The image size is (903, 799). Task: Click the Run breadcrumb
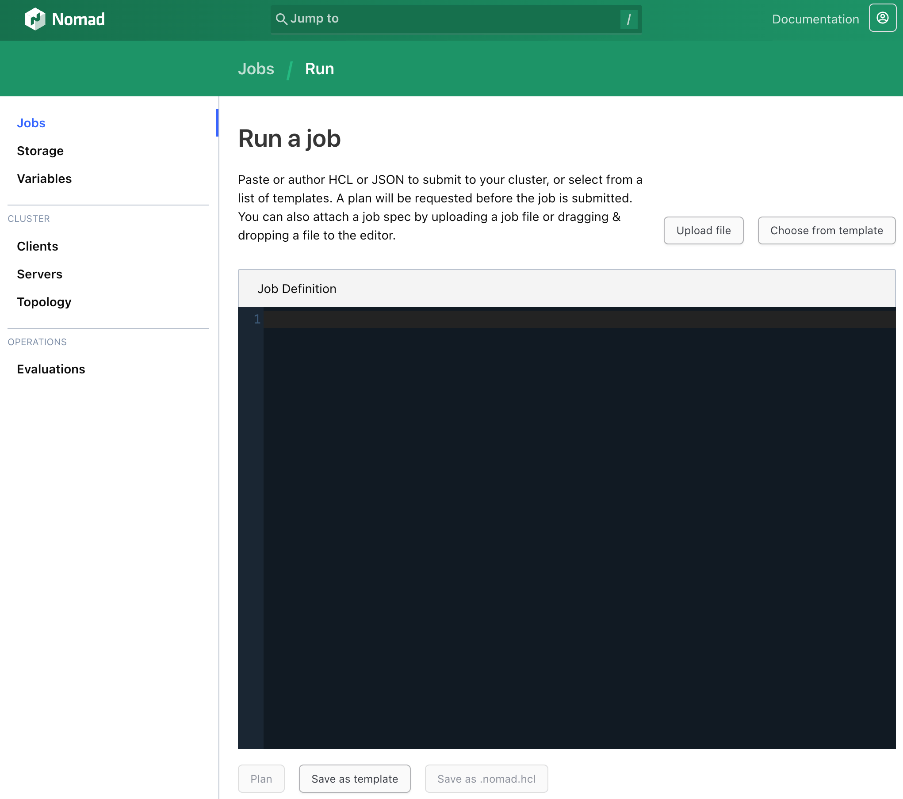click(x=319, y=69)
